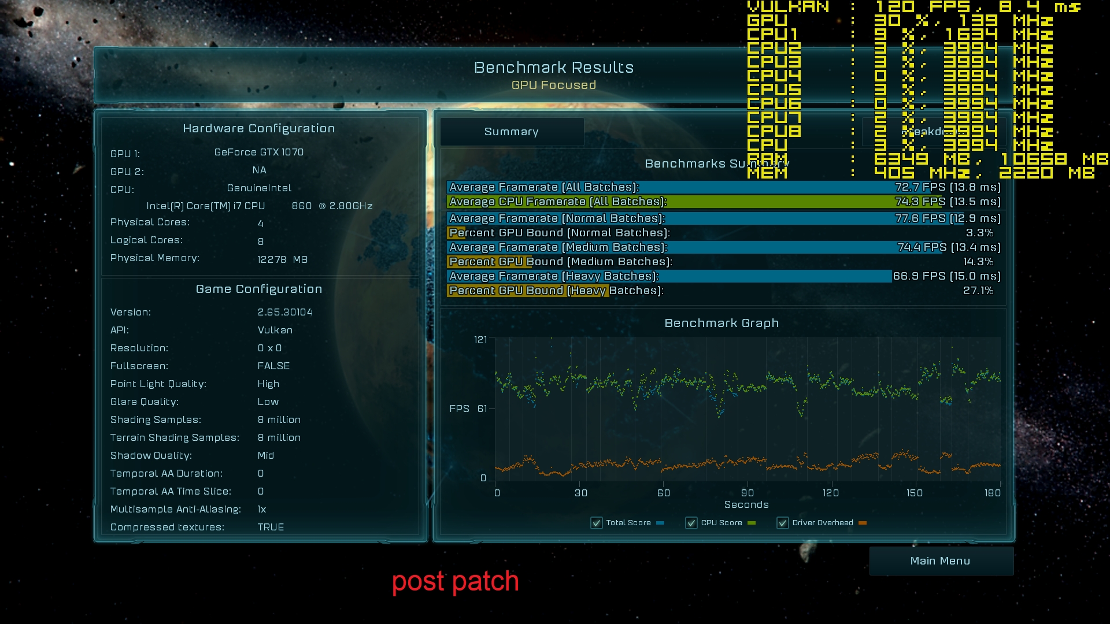Click the Benchmark Graph title

point(721,323)
